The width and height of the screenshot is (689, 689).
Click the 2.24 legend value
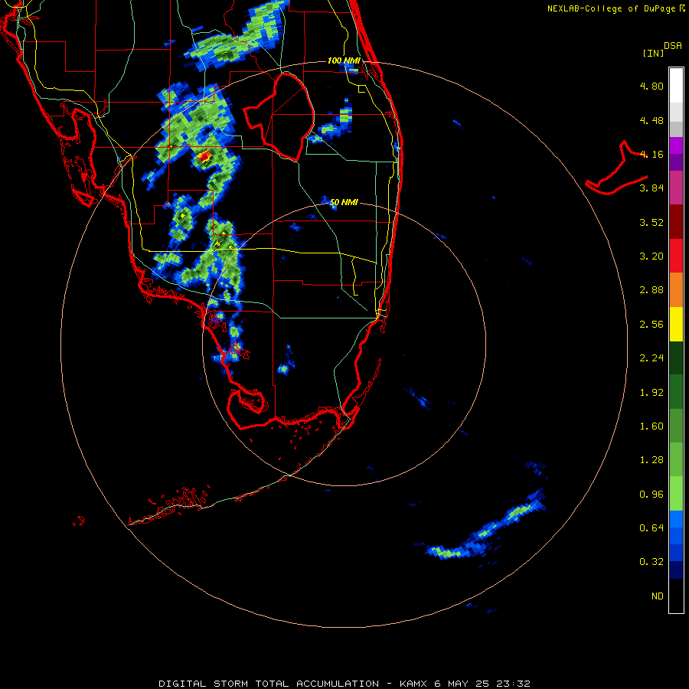tap(651, 358)
